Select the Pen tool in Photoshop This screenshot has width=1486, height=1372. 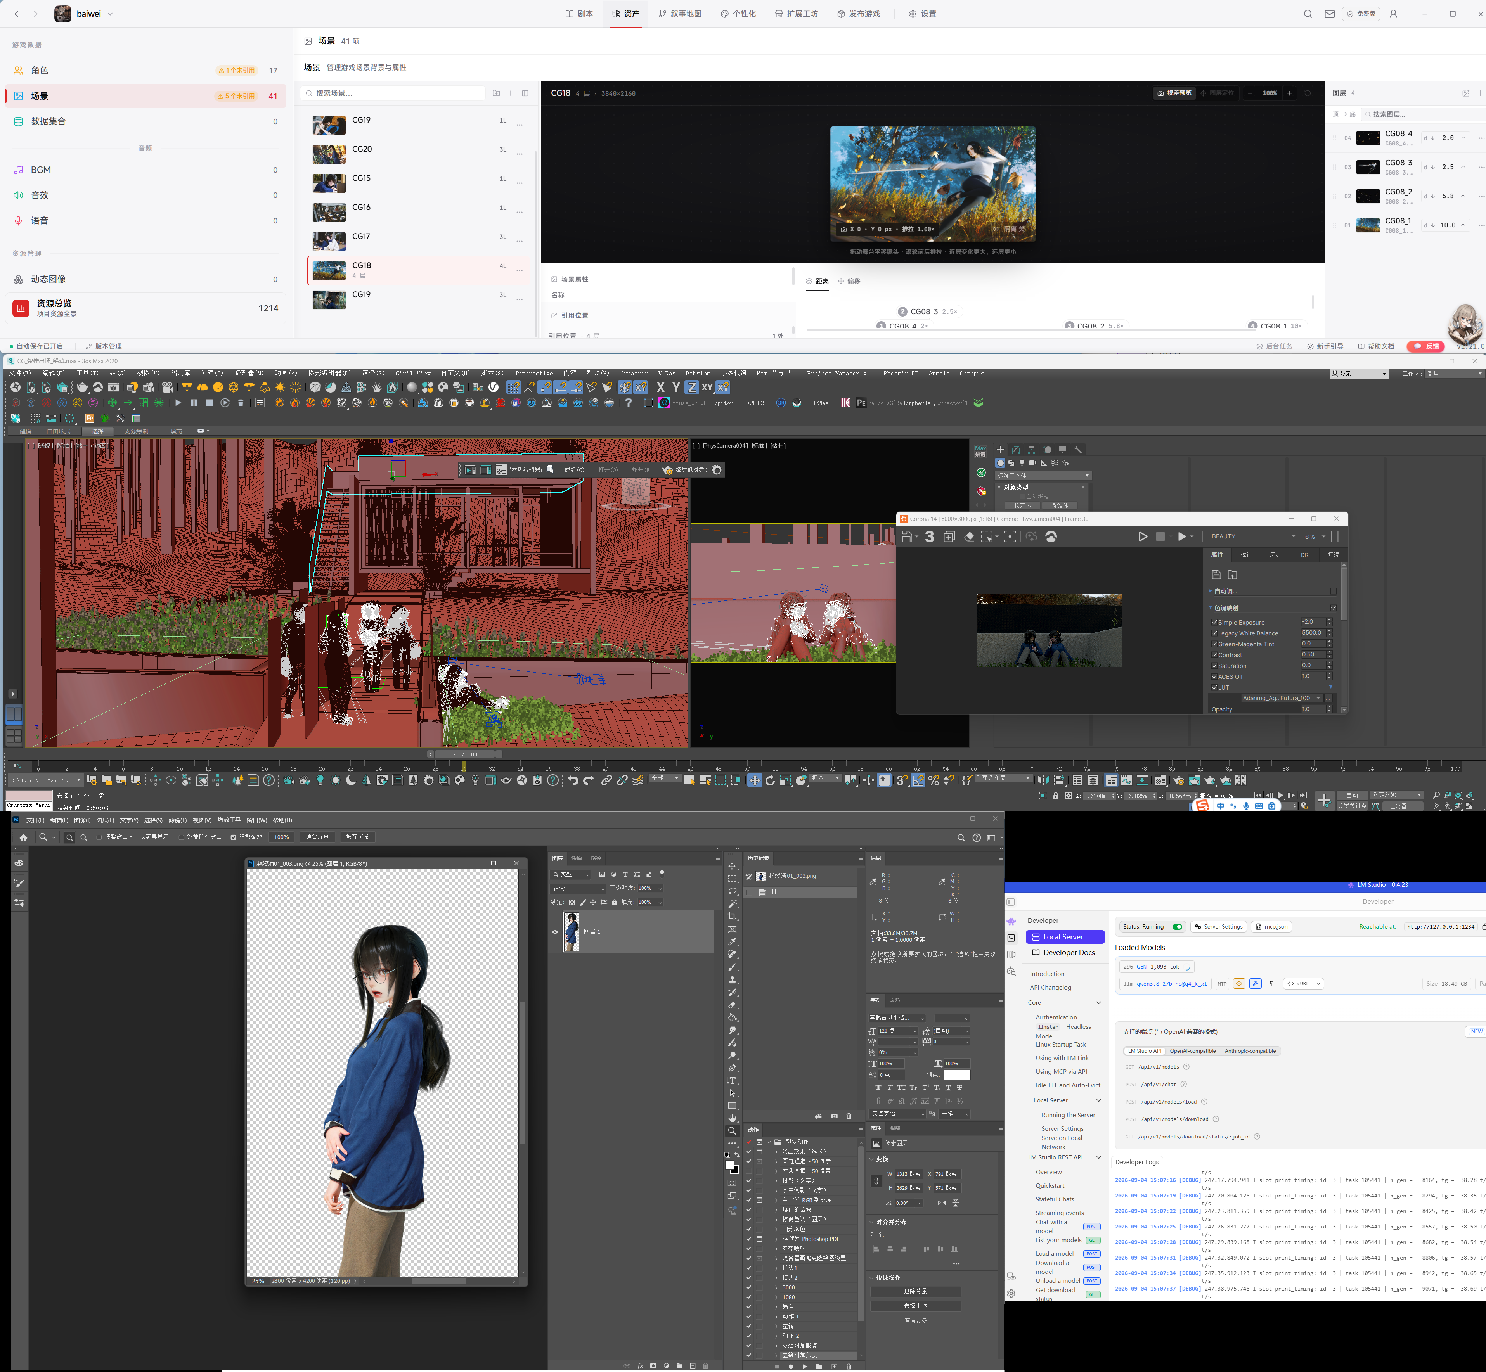coord(732,1067)
